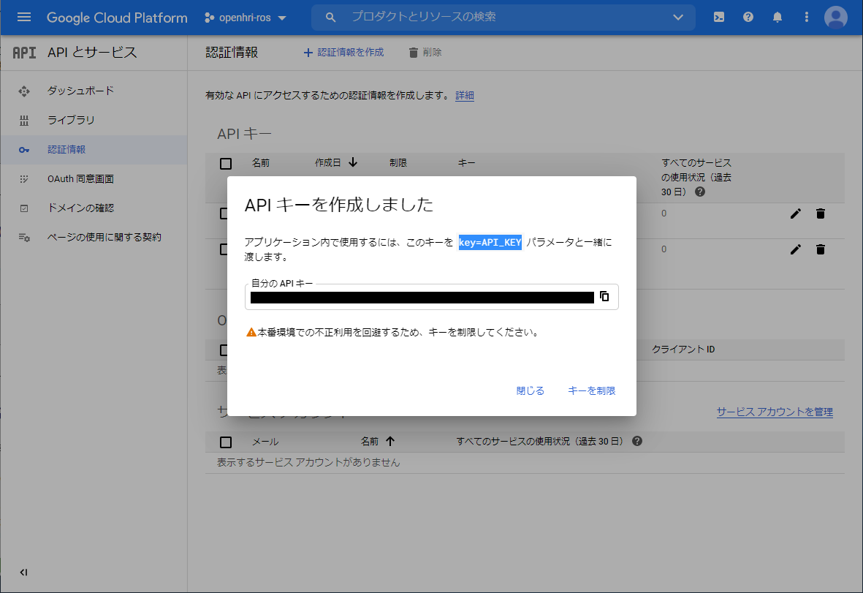Delete the second API key with trash icon
The image size is (863, 593).
820,249
